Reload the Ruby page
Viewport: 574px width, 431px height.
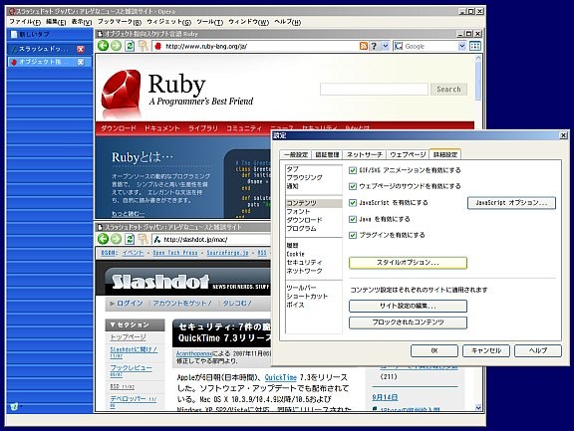click(130, 46)
